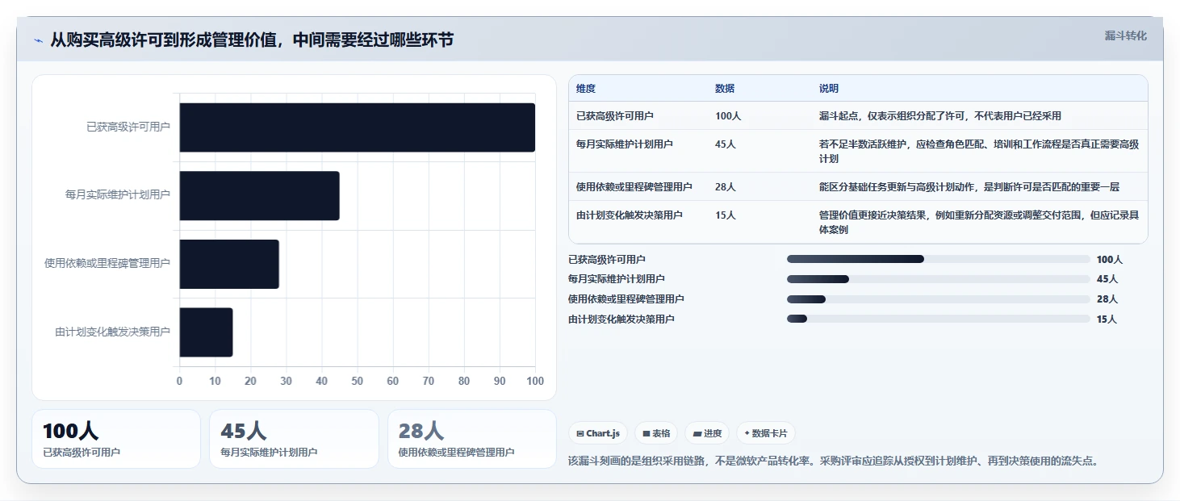Click the 漏斗转化 tag in the header
This screenshot has width=1180, height=501.
click(1125, 35)
